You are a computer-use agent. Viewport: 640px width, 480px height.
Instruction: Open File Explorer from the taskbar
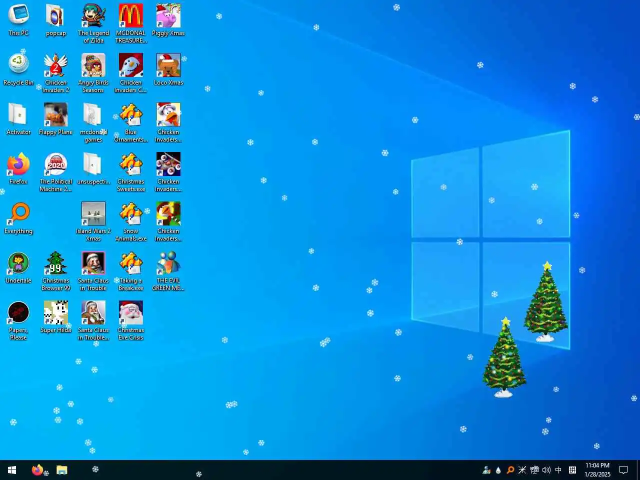click(x=62, y=470)
